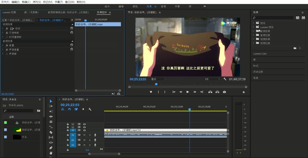Enable voice-over record on A3
Image resolution: width=308 pixels, height=158 pixels.
pyautogui.click(x=95, y=145)
